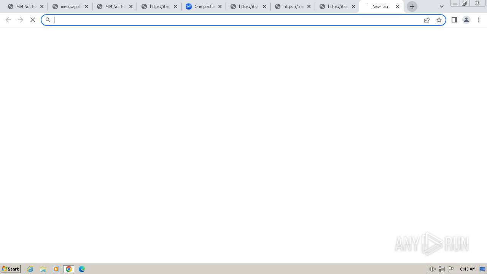Launch Internet Explorer from taskbar
Image resolution: width=487 pixels, height=274 pixels.
pyautogui.click(x=30, y=269)
